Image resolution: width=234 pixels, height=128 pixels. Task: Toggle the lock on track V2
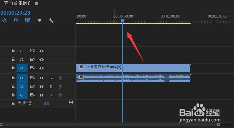tap(13, 59)
